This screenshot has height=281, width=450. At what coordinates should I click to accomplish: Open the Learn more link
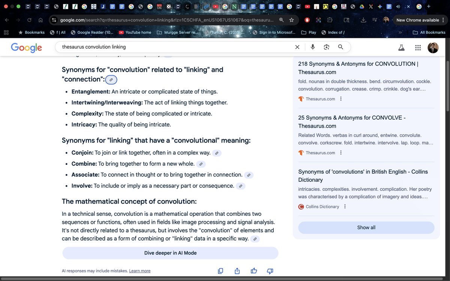pos(139,271)
